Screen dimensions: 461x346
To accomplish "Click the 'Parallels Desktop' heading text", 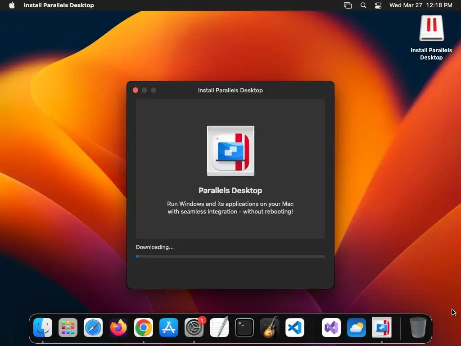I will (x=230, y=191).
